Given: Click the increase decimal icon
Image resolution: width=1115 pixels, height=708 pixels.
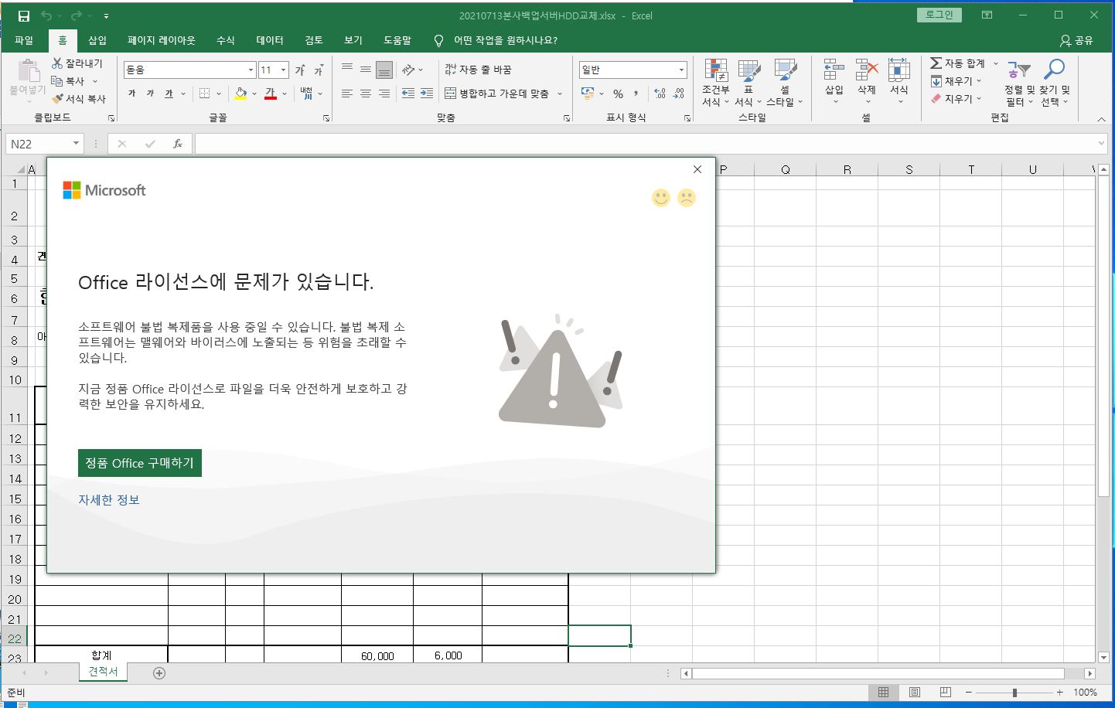Looking at the screenshot, I should coord(660,94).
